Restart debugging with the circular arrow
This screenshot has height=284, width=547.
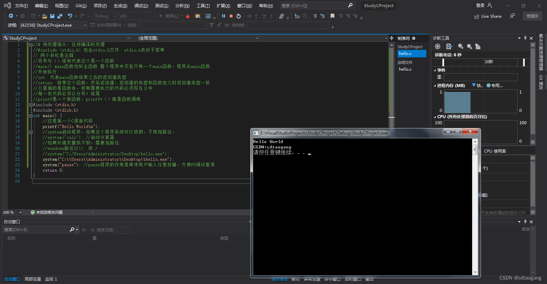tap(239, 16)
